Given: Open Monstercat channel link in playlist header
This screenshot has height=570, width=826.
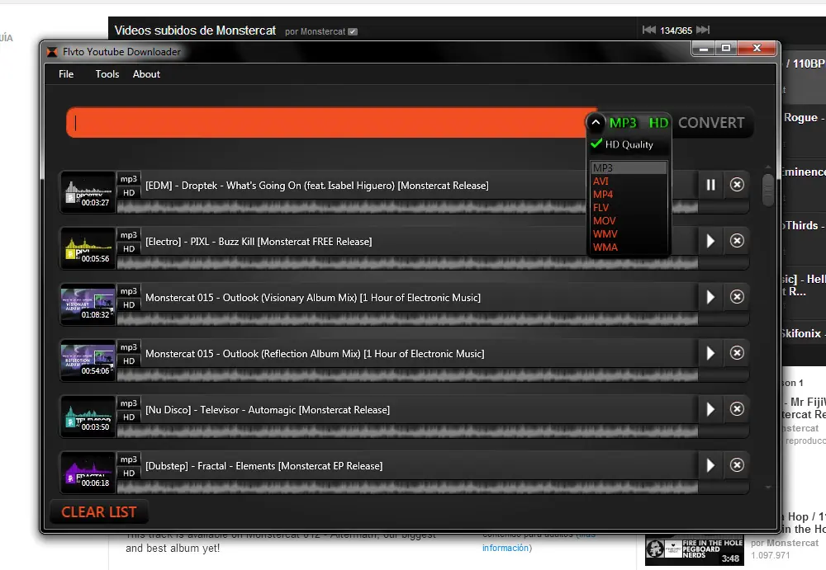Looking at the screenshot, I should point(322,31).
